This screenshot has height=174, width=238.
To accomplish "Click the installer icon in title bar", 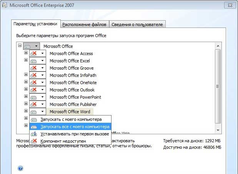I will 5,5.
